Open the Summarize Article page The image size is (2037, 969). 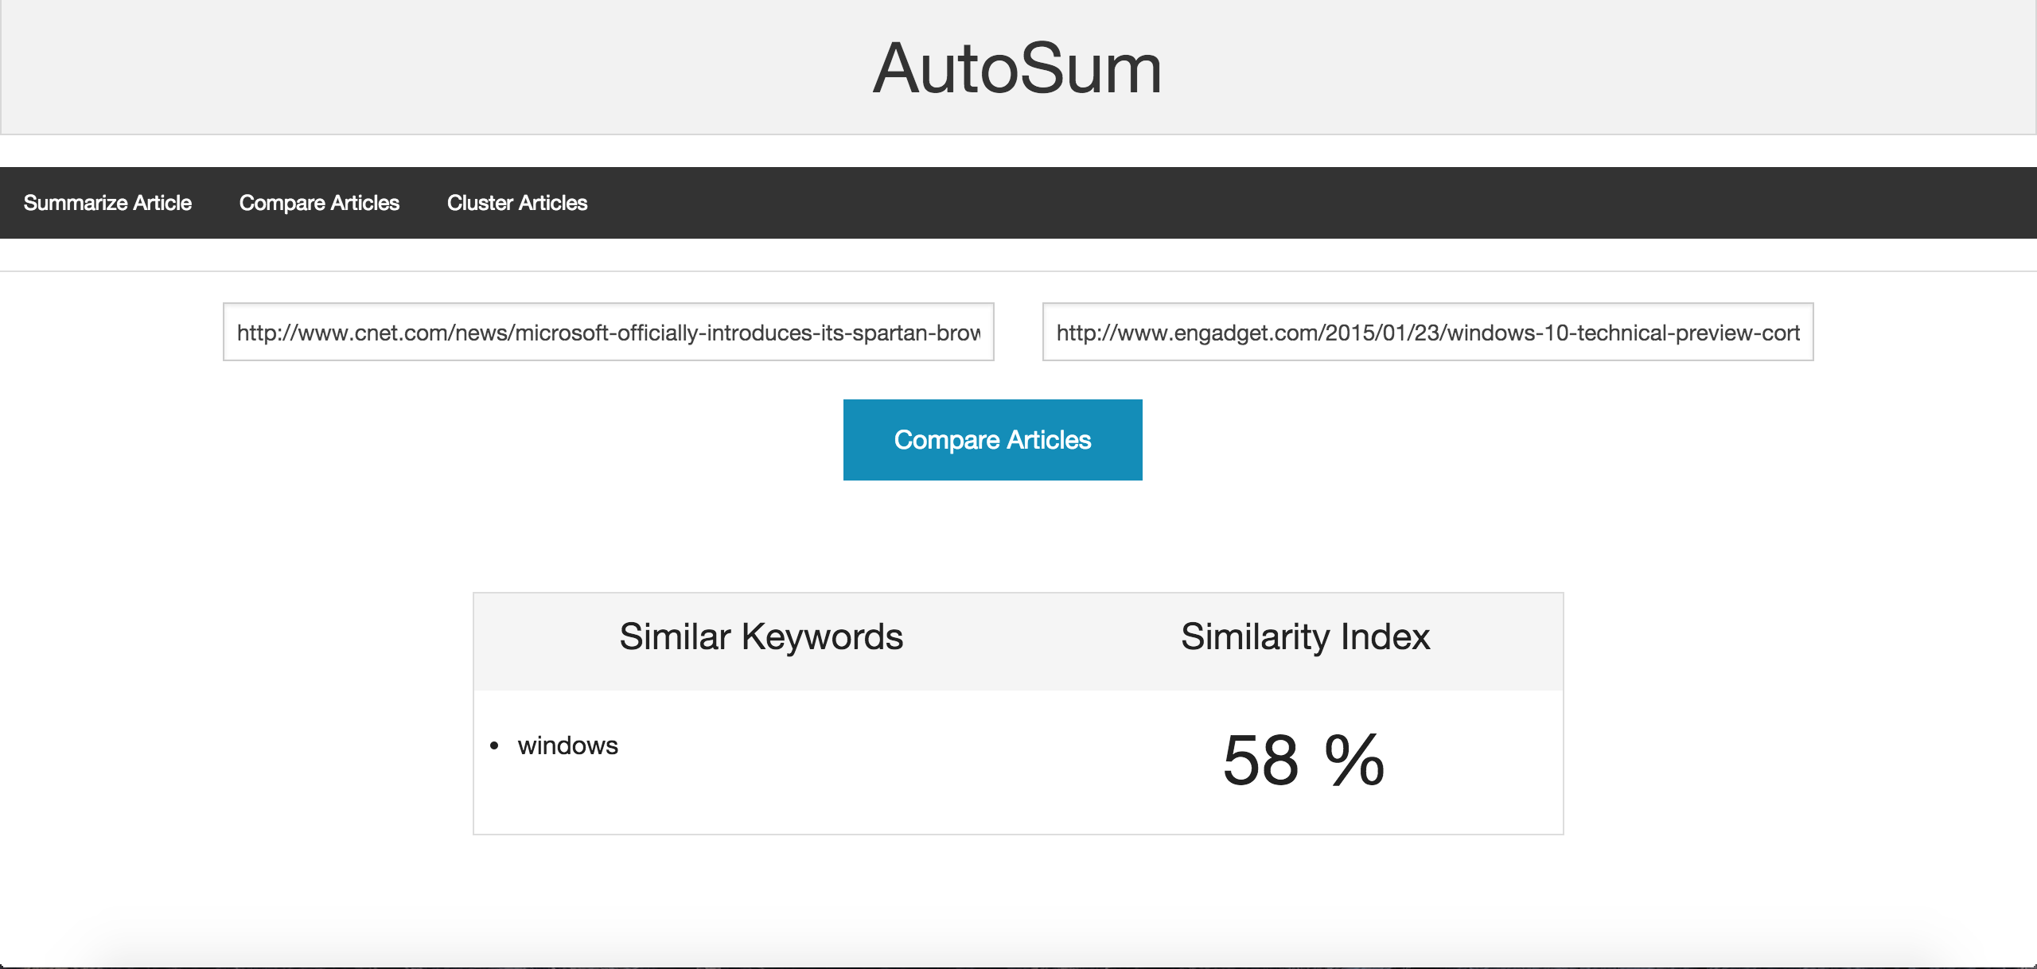pos(107,203)
